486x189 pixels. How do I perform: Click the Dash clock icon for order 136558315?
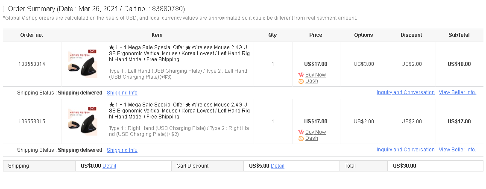point(301,139)
